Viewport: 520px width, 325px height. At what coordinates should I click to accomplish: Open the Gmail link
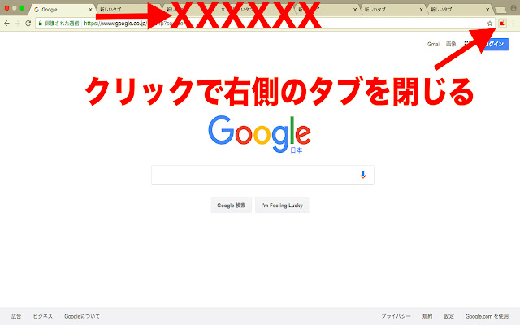(x=434, y=44)
